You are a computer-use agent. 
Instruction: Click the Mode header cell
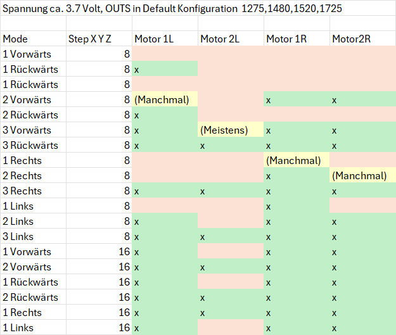click(x=34, y=39)
